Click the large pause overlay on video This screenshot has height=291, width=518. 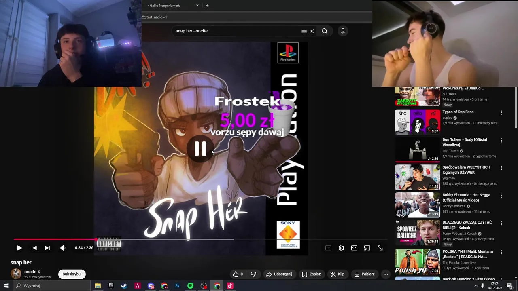coord(200,149)
